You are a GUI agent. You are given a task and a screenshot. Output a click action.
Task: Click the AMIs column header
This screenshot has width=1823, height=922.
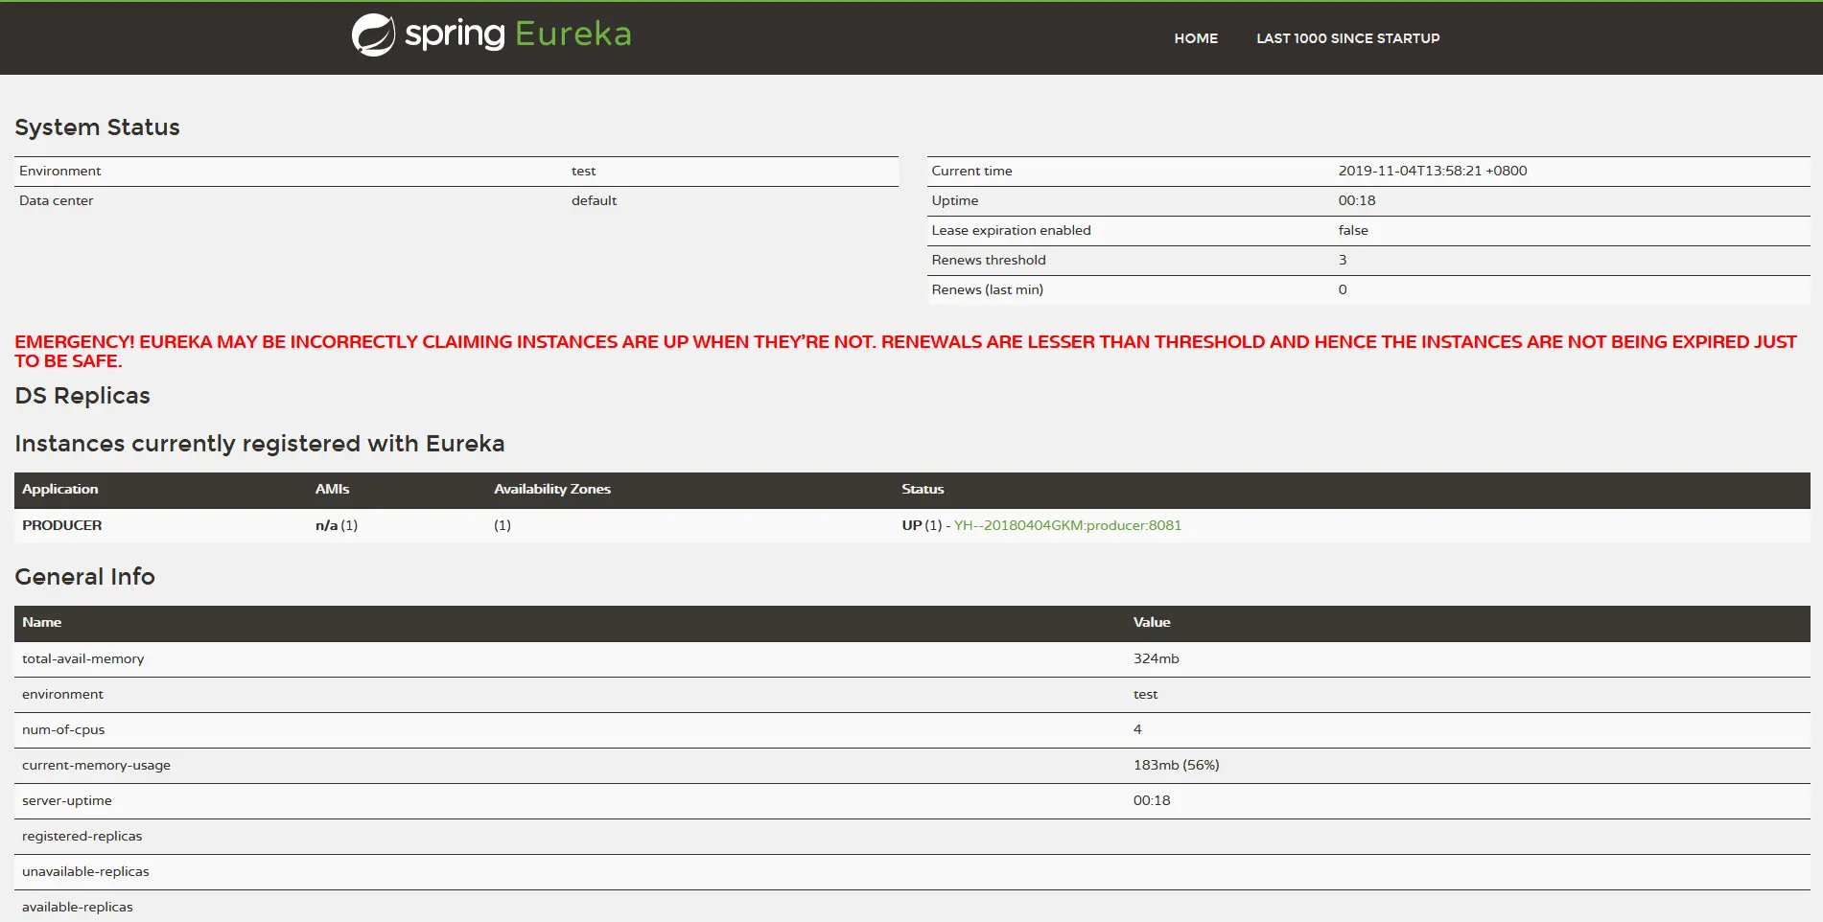pyautogui.click(x=332, y=489)
